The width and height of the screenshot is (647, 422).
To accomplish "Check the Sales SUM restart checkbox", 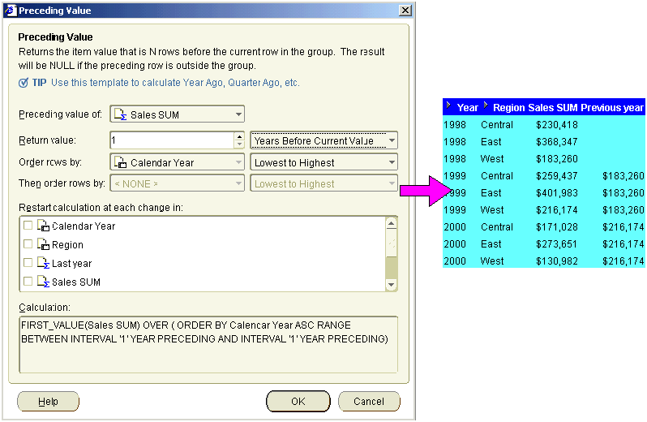I will [28, 281].
